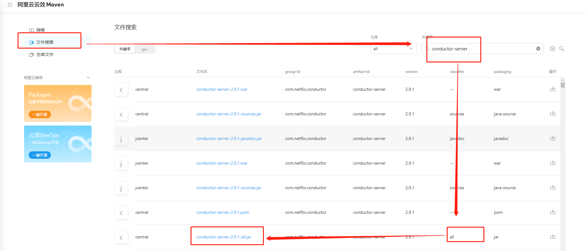587x251 pixels.
Task: Open jcenter conductor-server-2.9.1-sources.jar link
Action: (229, 188)
